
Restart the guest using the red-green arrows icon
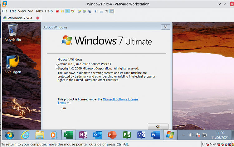(73, 11)
